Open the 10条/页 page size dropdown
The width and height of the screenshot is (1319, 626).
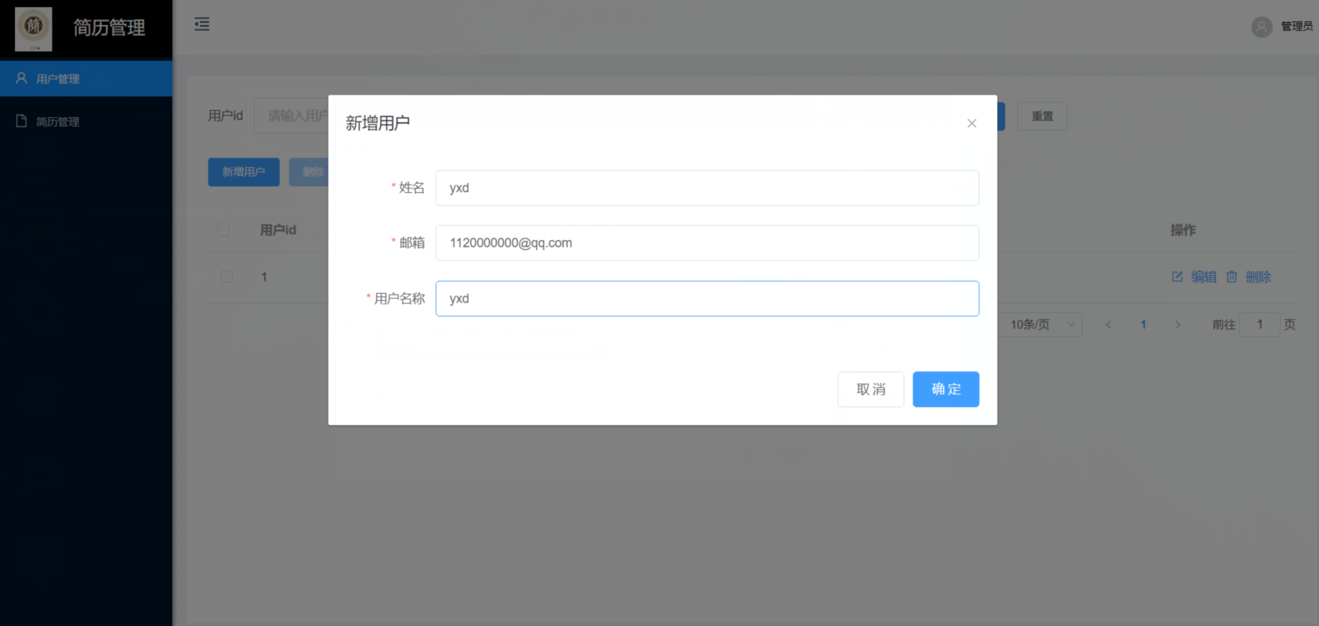[x=1041, y=324]
